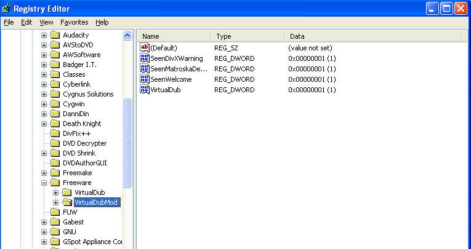Expand the VirtualDub subkey
The image size is (471, 249).
pos(55,192)
